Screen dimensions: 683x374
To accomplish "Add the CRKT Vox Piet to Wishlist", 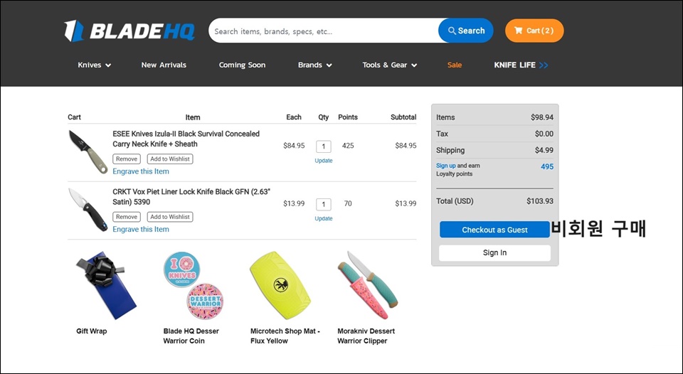I will pos(170,217).
